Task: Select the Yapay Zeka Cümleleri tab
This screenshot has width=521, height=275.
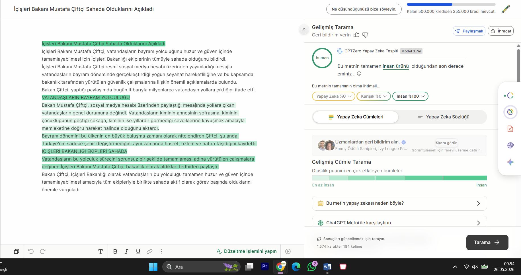Action: pos(356,117)
